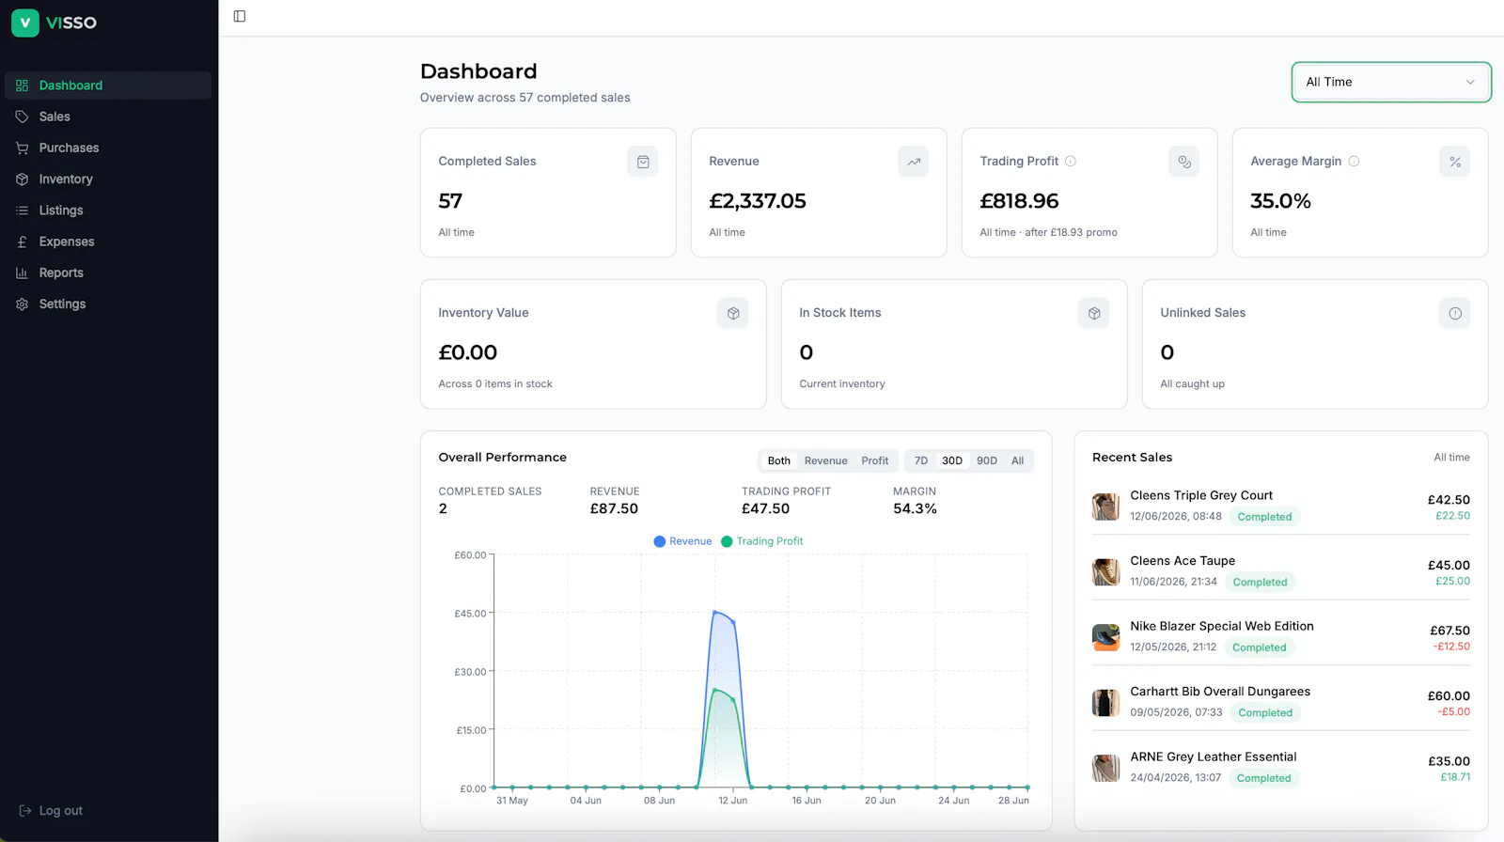Image resolution: width=1504 pixels, height=842 pixels.
Task: Click the Listings list icon in sidebar
Action: coord(22,210)
